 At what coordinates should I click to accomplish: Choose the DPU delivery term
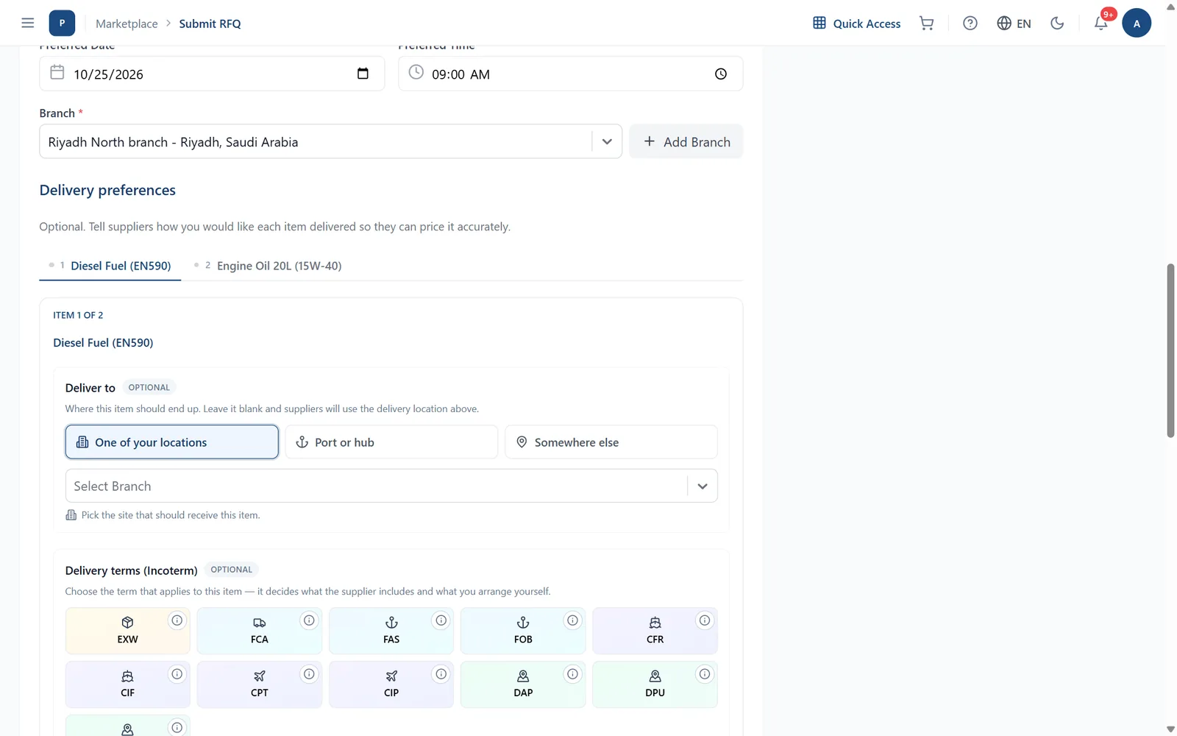click(x=655, y=684)
